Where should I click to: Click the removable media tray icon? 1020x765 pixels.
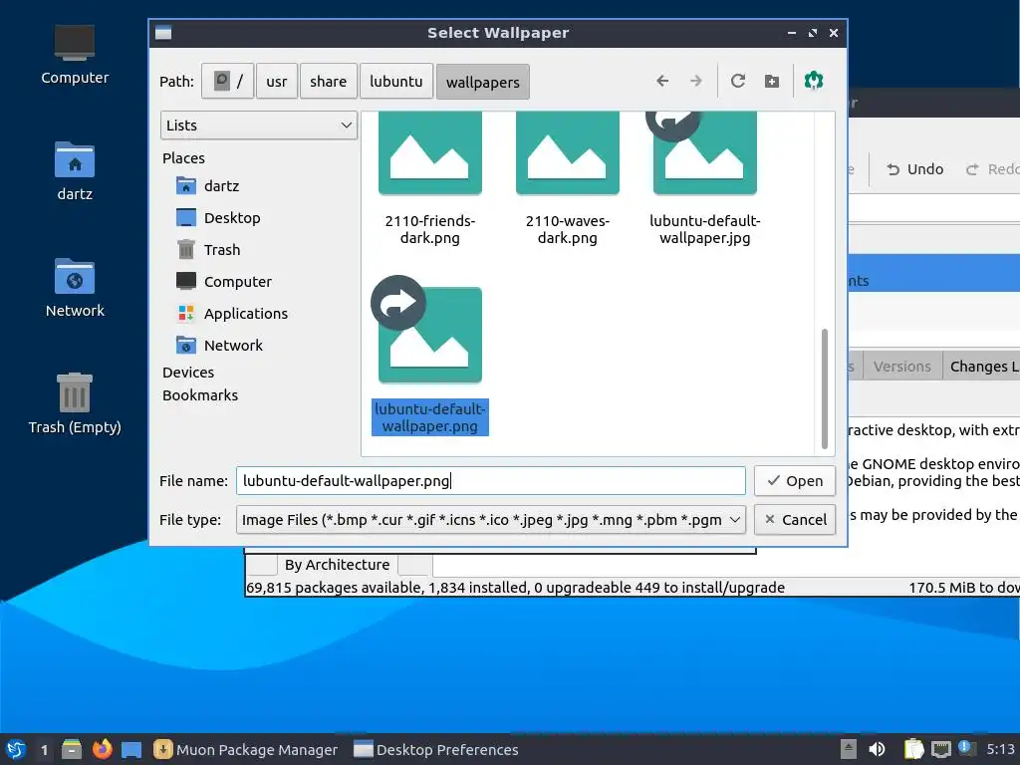click(849, 749)
